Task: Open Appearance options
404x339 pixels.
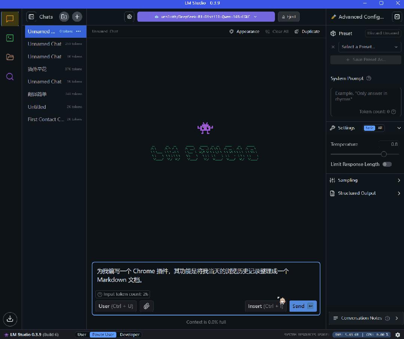Action: click(x=244, y=31)
